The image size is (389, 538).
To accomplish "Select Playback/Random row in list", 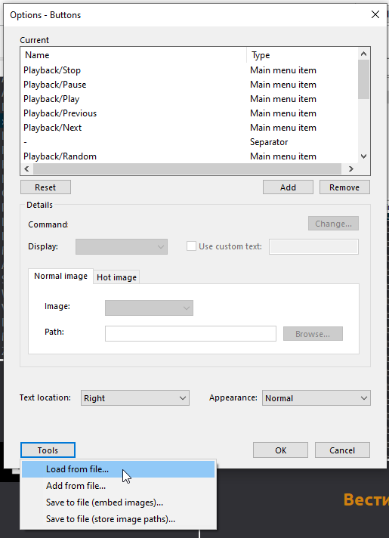I will 190,156.
